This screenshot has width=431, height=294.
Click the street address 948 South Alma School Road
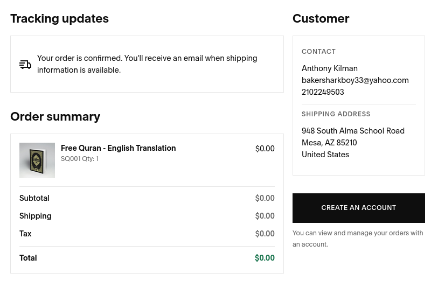click(x=353, y=131)
